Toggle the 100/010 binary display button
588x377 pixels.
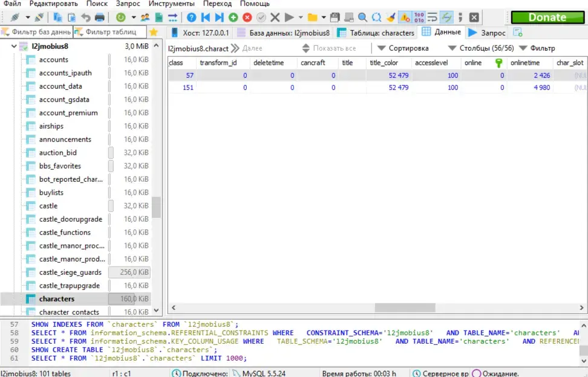pyautogui.click(x=419, y=18)
